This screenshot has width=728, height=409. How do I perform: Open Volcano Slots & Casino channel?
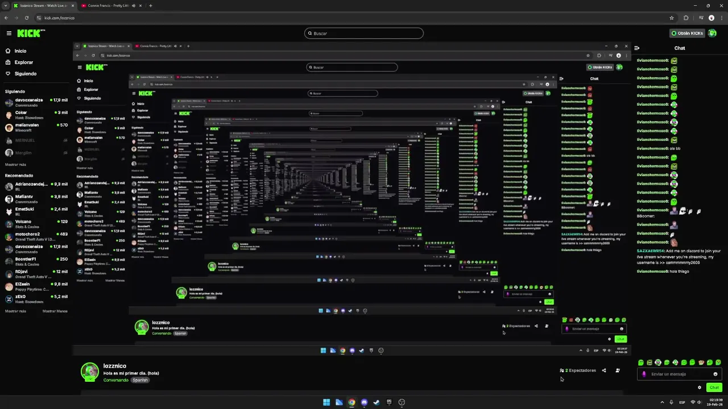click(x=36, y=224)
